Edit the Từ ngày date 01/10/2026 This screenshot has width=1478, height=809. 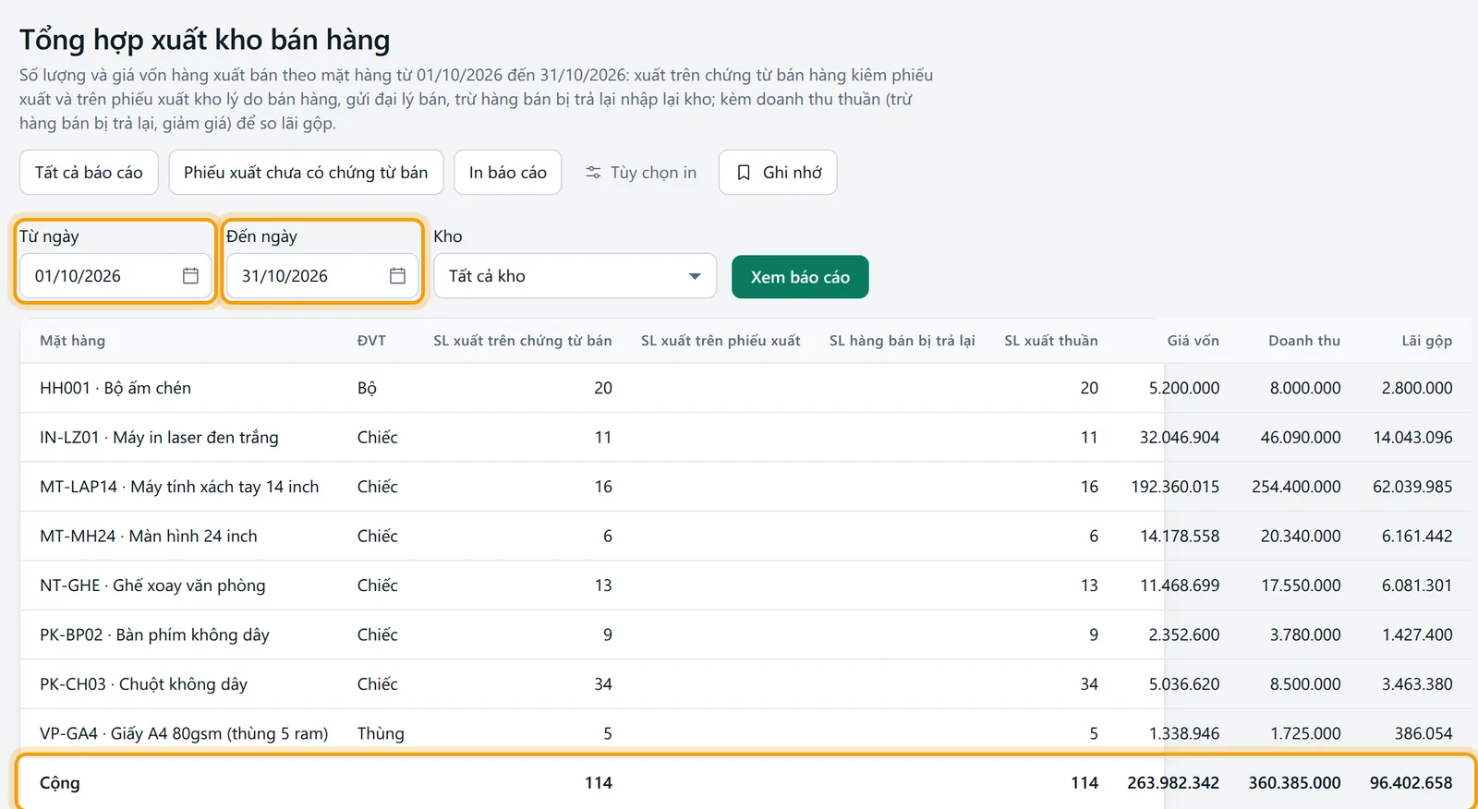tap(103, 276)
